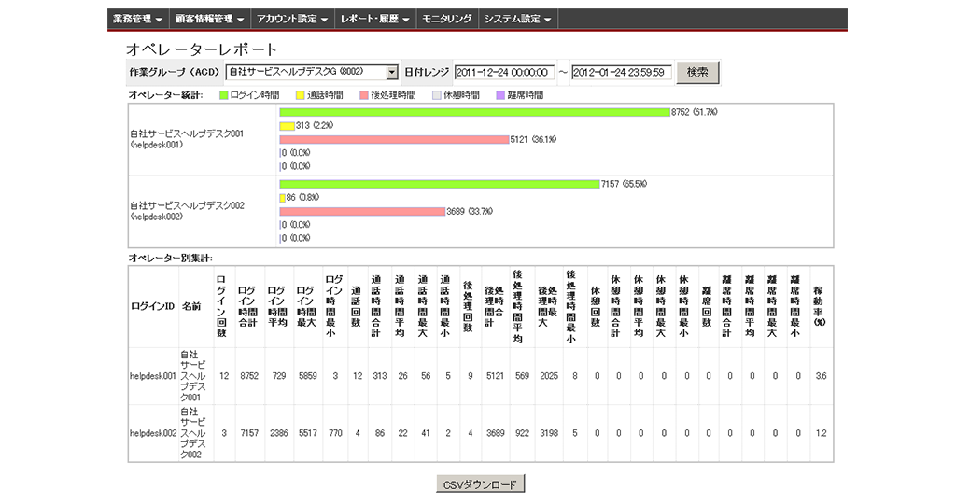Click chart label 自社サービスヘルプデスク002 (helpdesk002)
This screenshot has width=956, height=504.
point(187,211)
